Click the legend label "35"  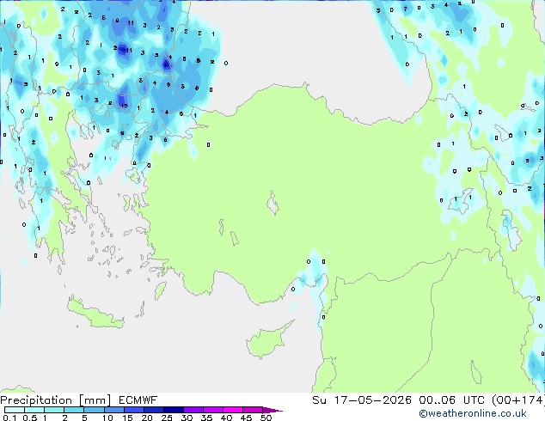(x=206, y=418)
